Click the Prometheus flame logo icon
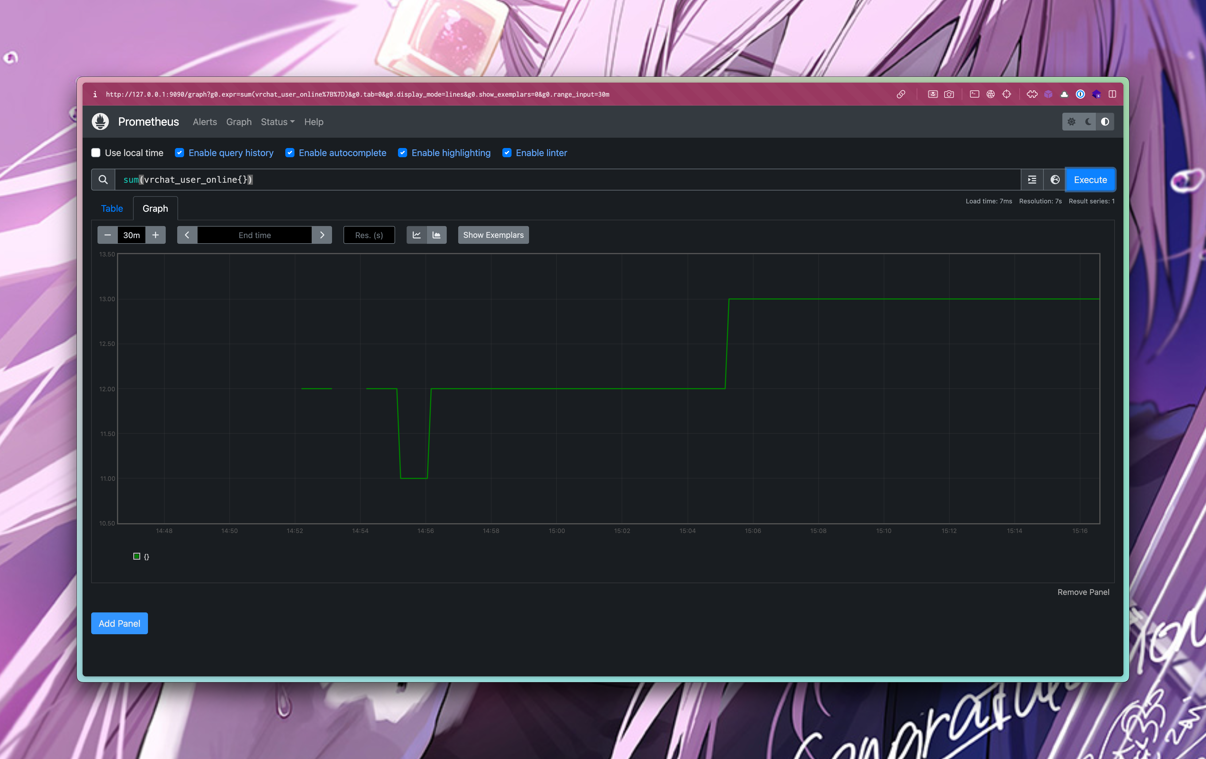Screen dimensions: 1206x759 (x=100, y=122)
